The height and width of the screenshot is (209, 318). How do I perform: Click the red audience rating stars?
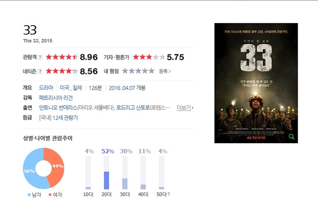click(x=62, y=57)
